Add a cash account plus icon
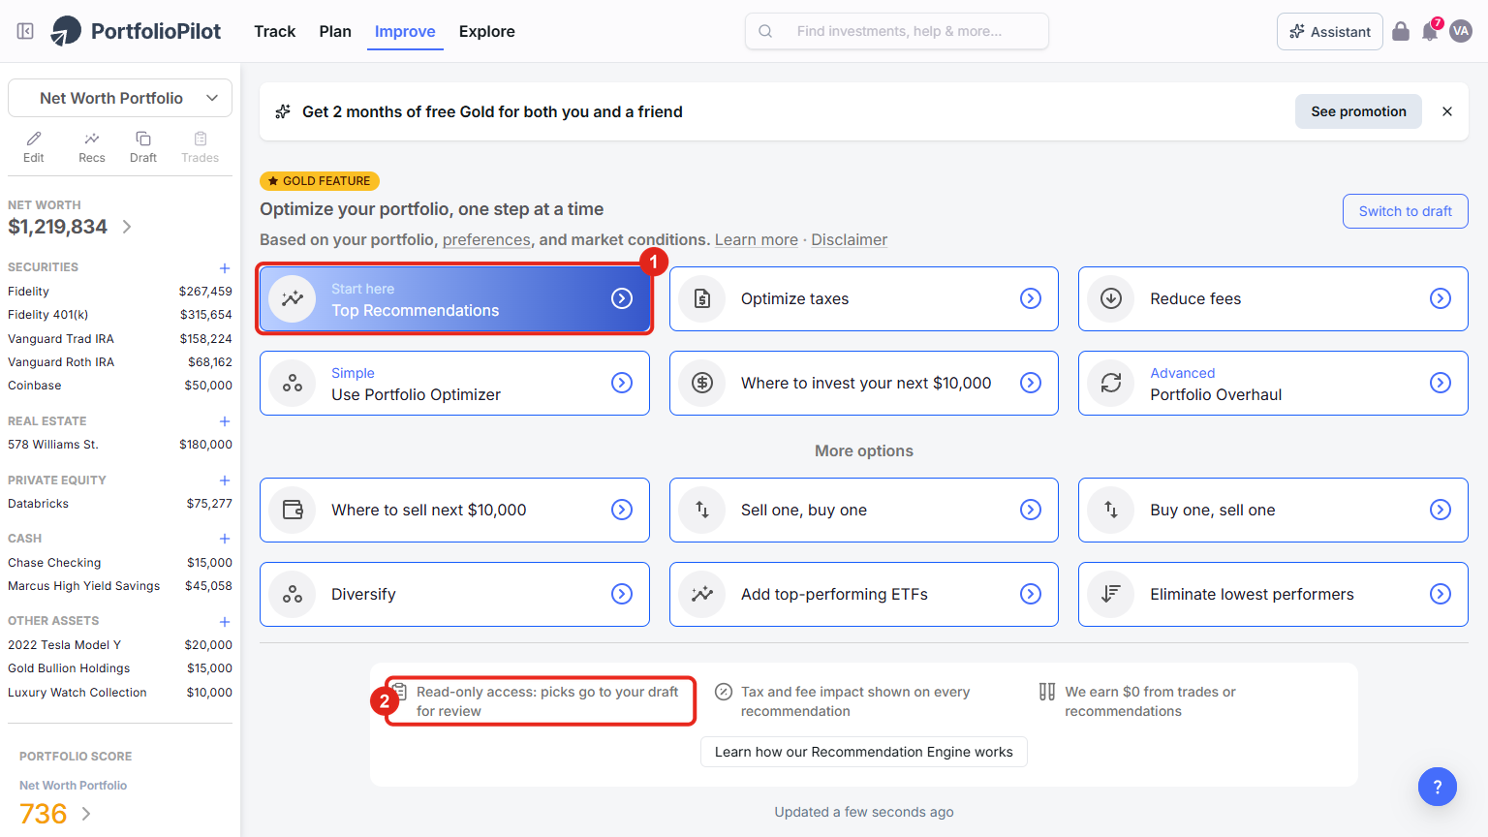 point(225,539)
